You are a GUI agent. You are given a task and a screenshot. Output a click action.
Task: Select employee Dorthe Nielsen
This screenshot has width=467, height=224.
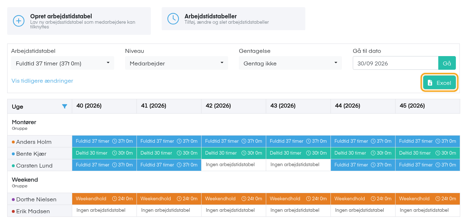tap(36, 199)
